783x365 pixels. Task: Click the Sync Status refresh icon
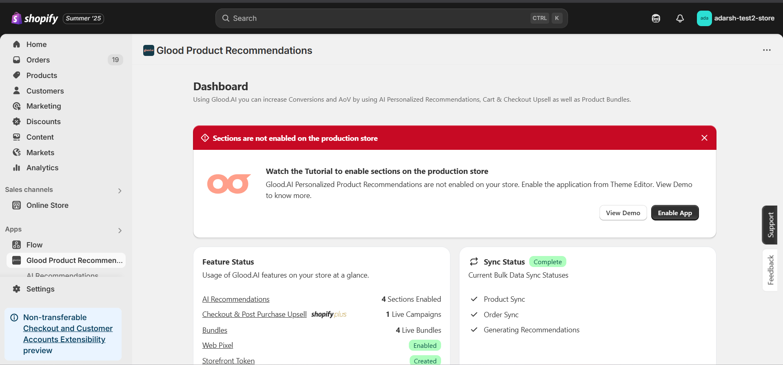[x=474, y=261]
